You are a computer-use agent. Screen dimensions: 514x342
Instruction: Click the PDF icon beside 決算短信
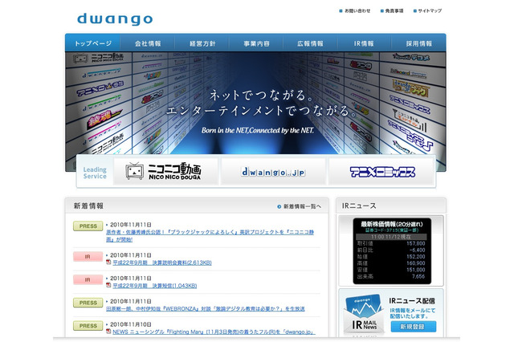tap(108, 285)
